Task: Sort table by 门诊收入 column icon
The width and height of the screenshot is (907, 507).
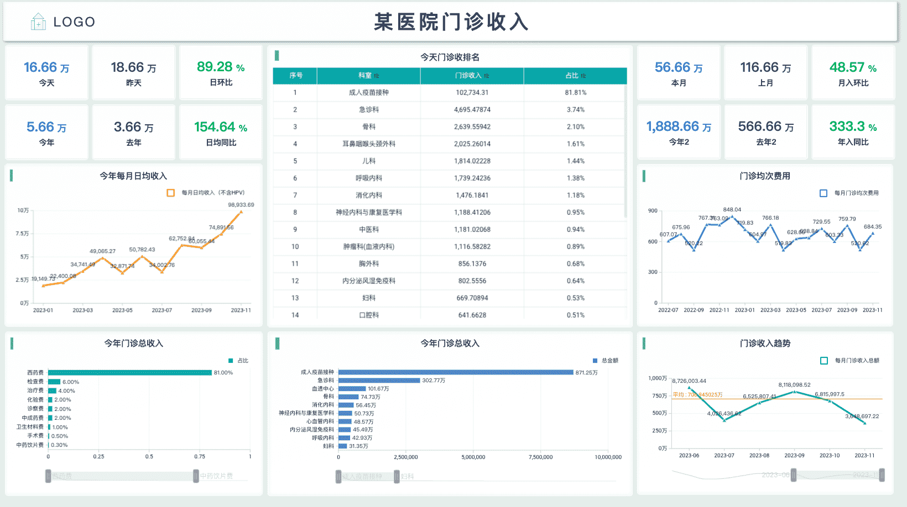Action: pos(487,76)
